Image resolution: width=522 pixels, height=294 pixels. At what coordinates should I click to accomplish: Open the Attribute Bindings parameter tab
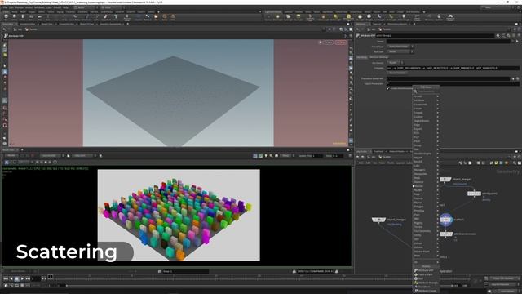(x=378, y=57)
